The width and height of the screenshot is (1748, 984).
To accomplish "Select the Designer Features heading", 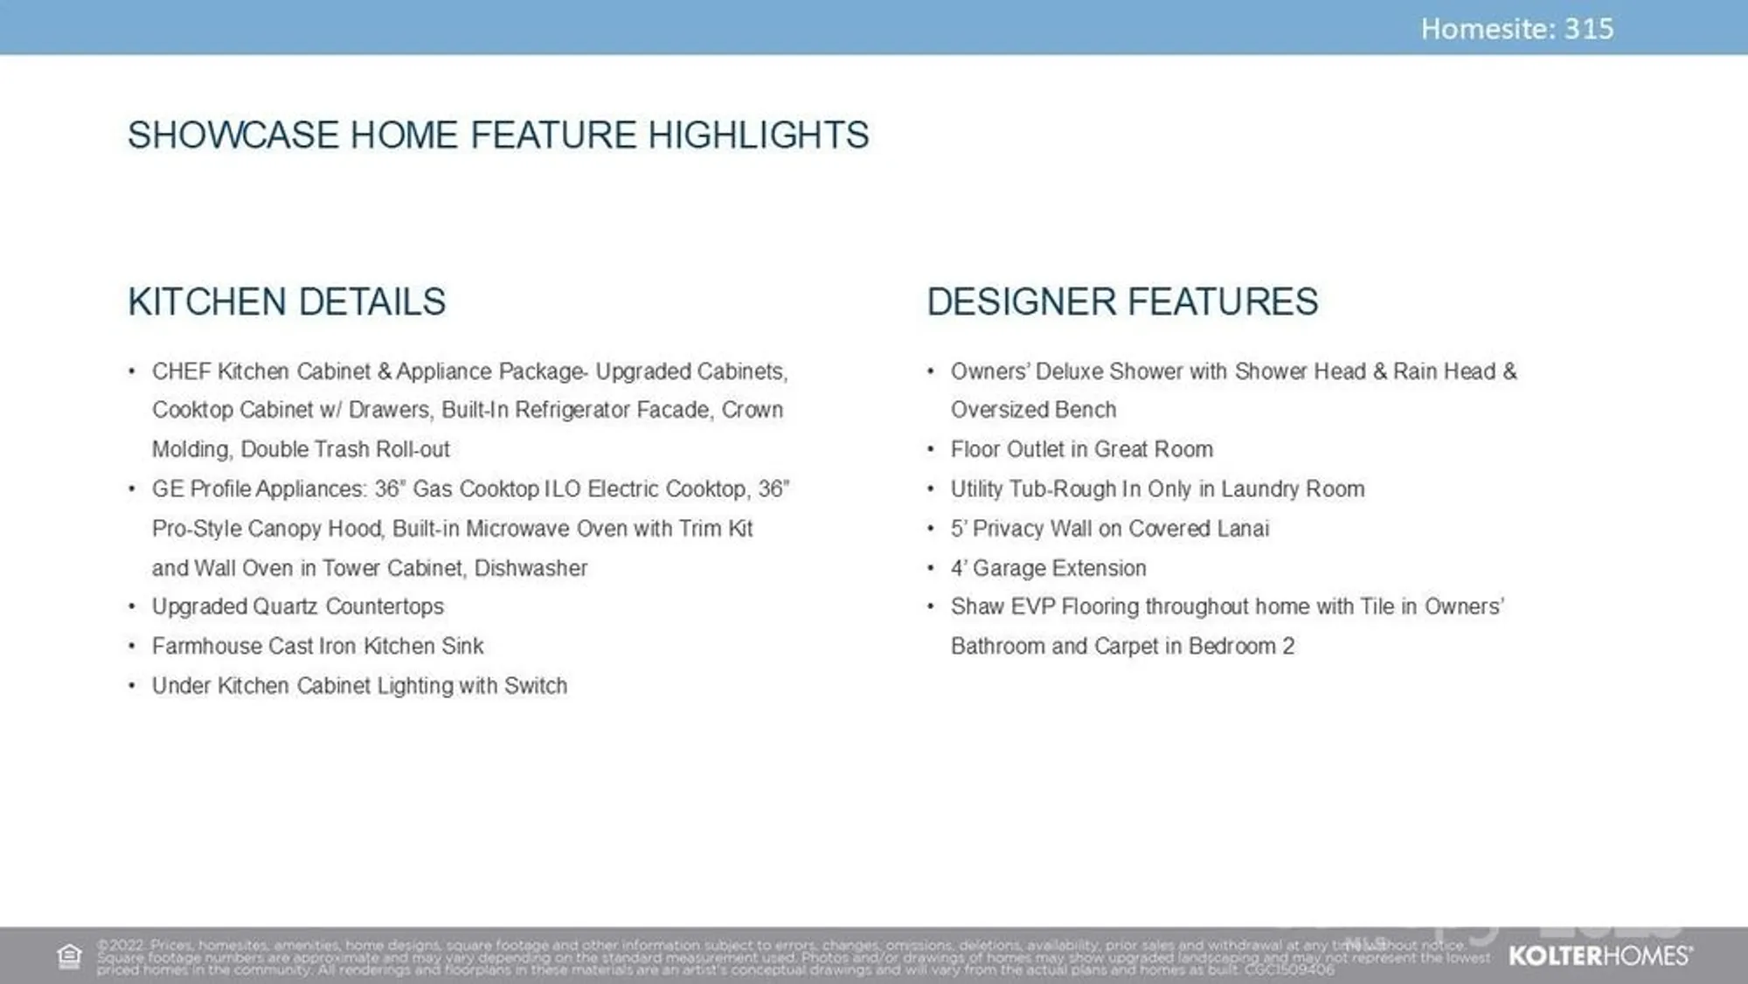I will point(1122,302).
